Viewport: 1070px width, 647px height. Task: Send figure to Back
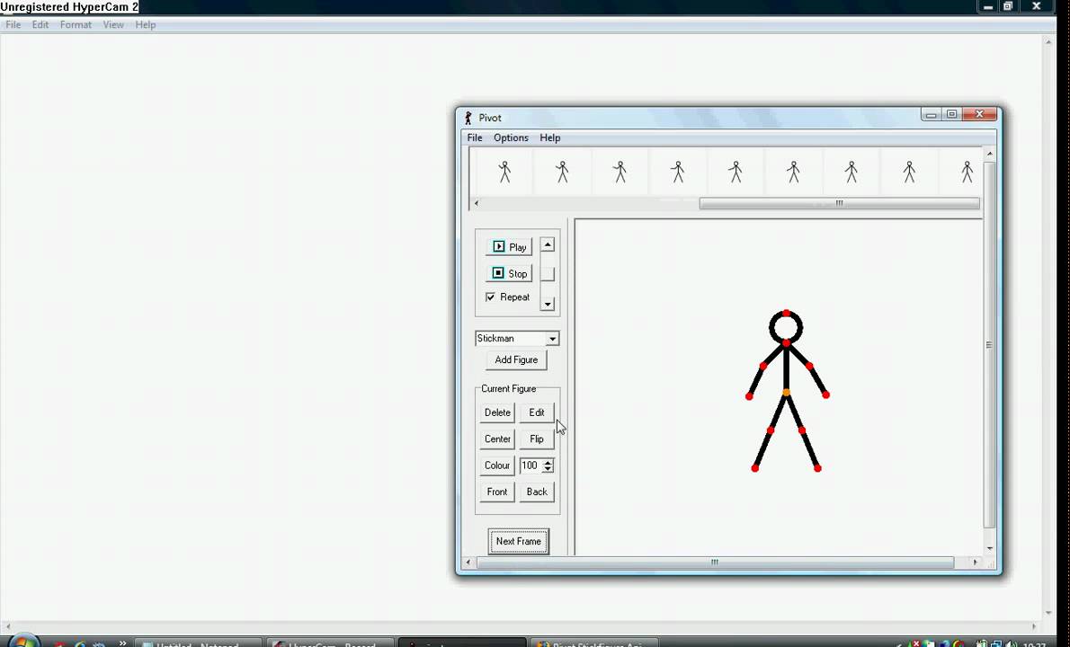(537, 492)
